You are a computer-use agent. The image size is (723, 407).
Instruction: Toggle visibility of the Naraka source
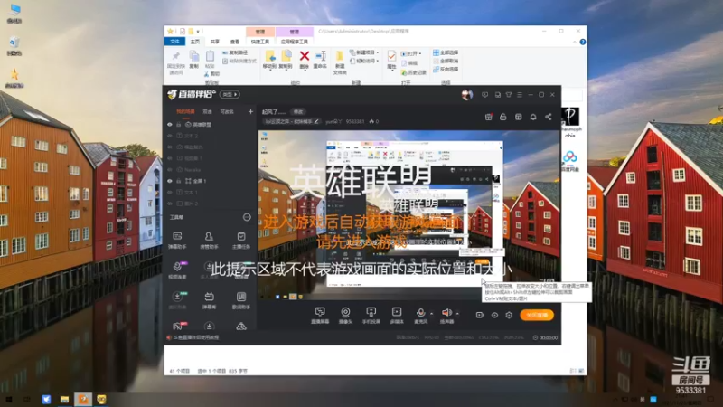click(x=170, y=170)
